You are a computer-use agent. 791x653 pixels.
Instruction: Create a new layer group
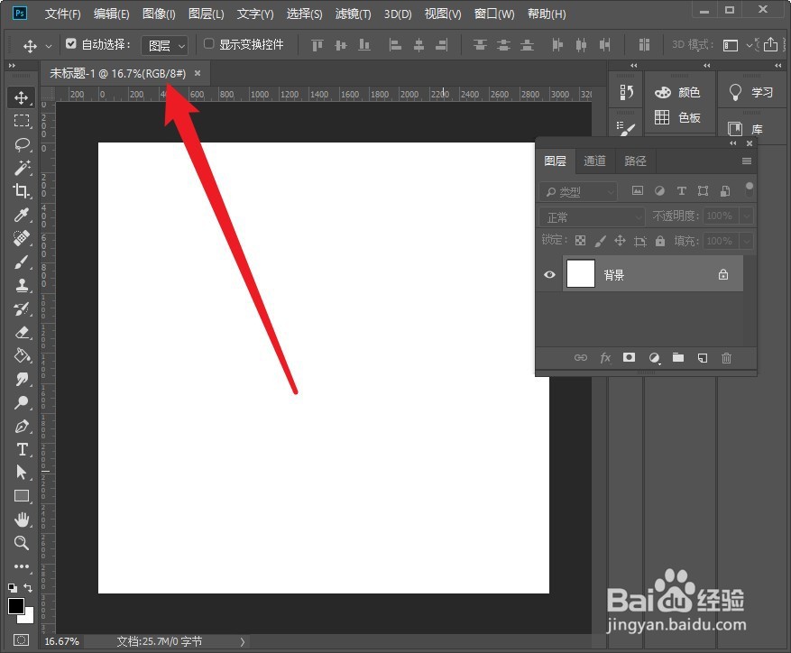(678, 357)
